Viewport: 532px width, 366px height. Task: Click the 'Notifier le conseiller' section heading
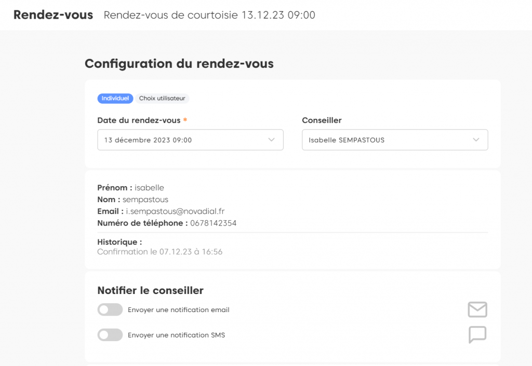pyautogui.click(x=150, y=290)
